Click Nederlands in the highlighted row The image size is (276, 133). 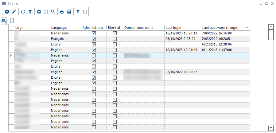[60, 55]
